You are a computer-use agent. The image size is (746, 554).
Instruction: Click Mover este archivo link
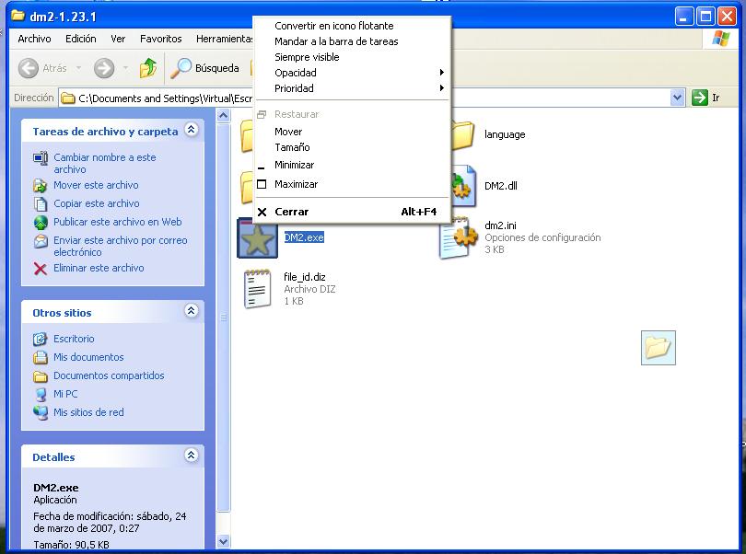point(96,185)
